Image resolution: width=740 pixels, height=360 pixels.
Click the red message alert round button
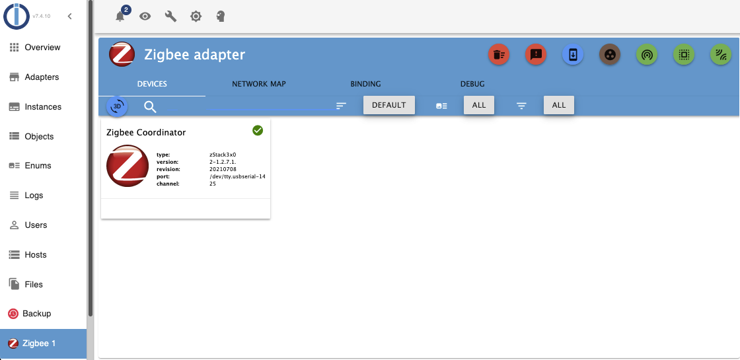point(536,55)
